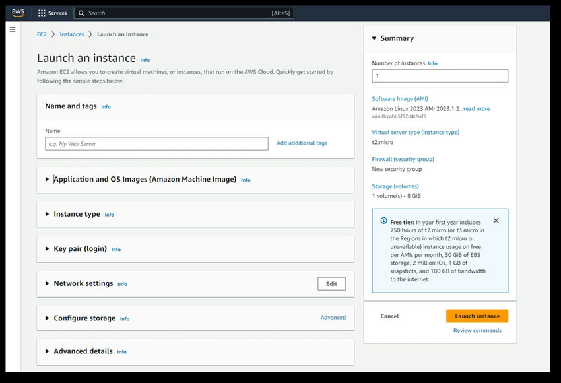Click Edit in Network settings

[331, 284]
